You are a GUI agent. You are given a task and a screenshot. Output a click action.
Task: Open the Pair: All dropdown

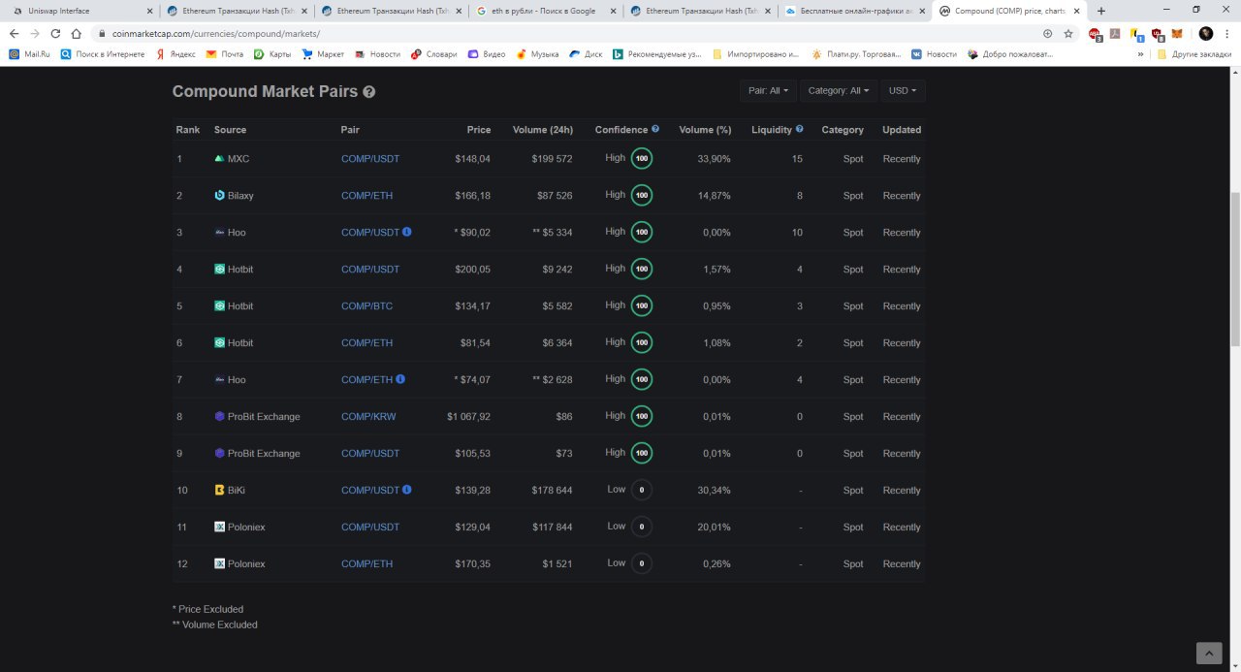[768, 90]
